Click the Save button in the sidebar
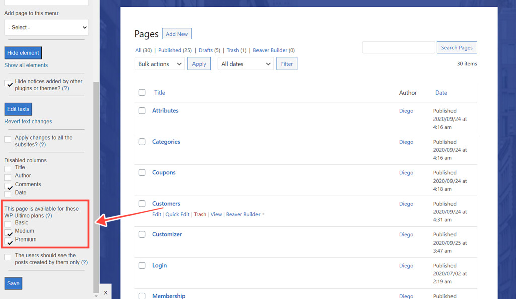 13,283
